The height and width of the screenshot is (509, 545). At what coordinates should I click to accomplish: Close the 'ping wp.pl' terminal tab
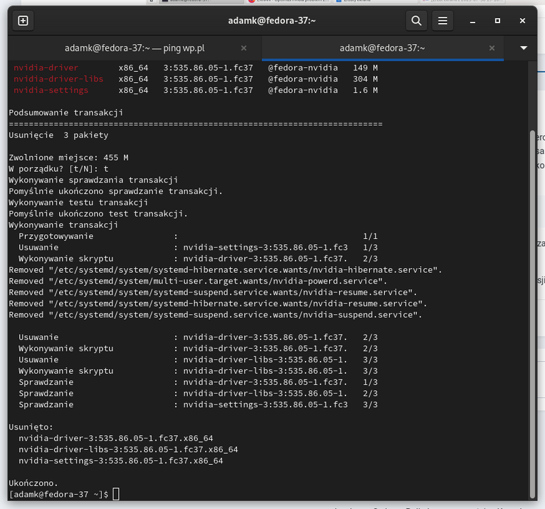(x=245, y=48)
